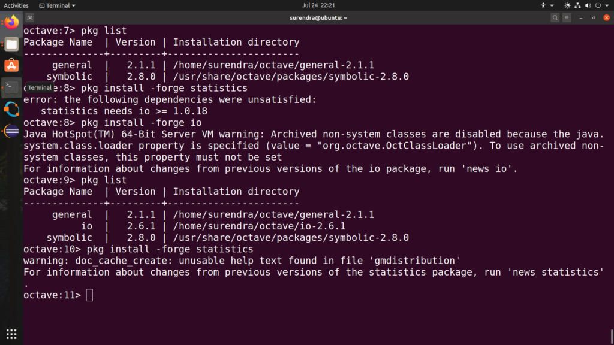The height and width of the screenshot is (345, 614).
Task: Click the network icon in the top bar
Action: click(x=577, y=5)
